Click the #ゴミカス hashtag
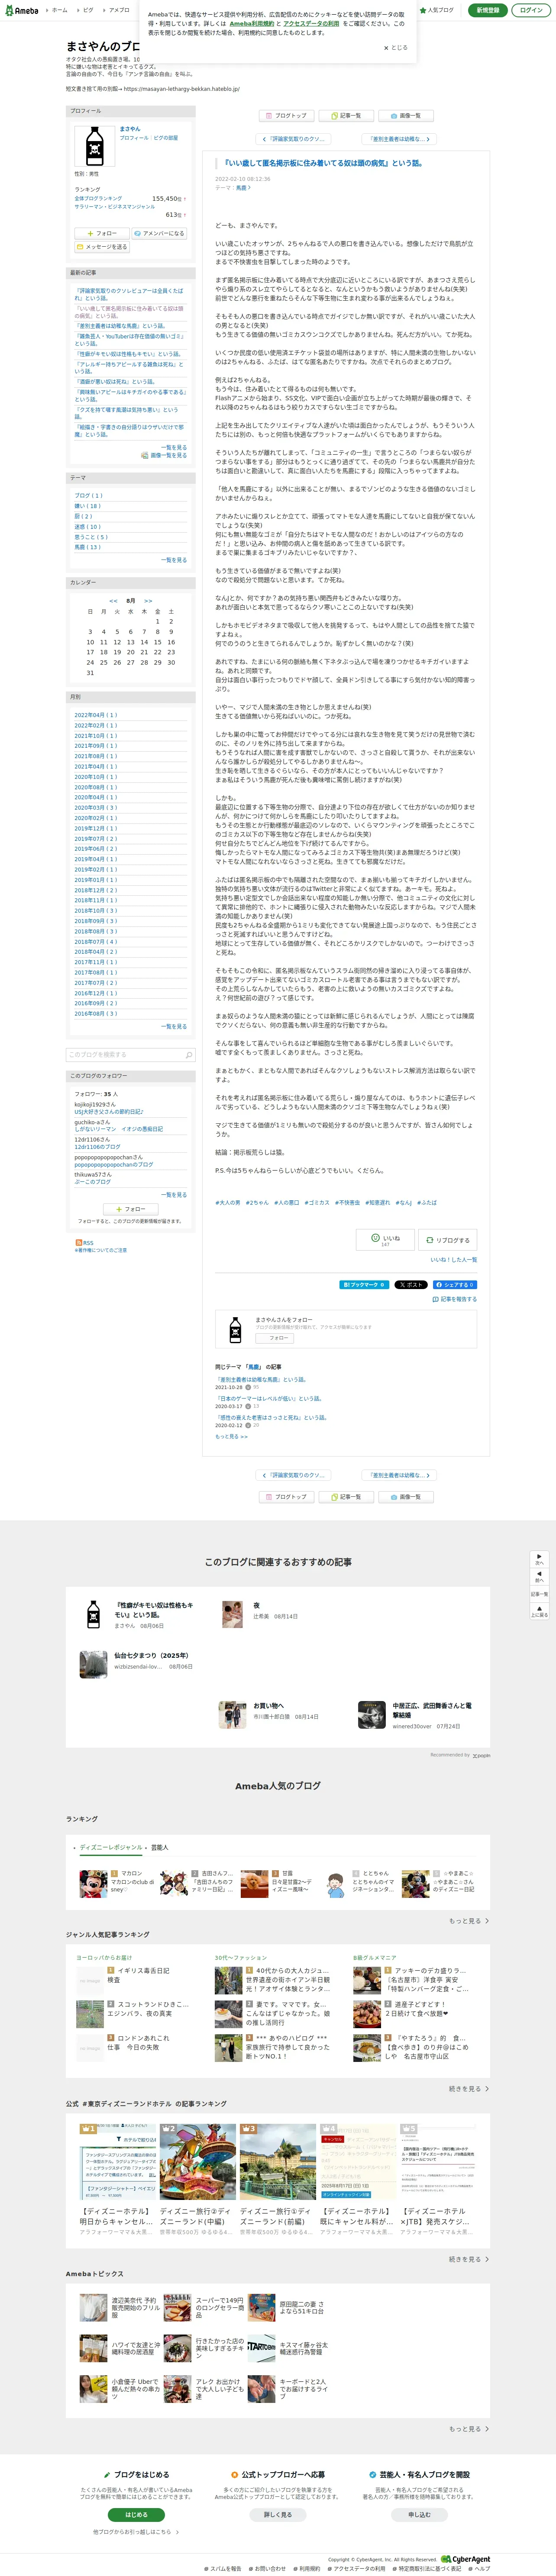Viewport: 556px width, 2576px height. (317, 1203)
